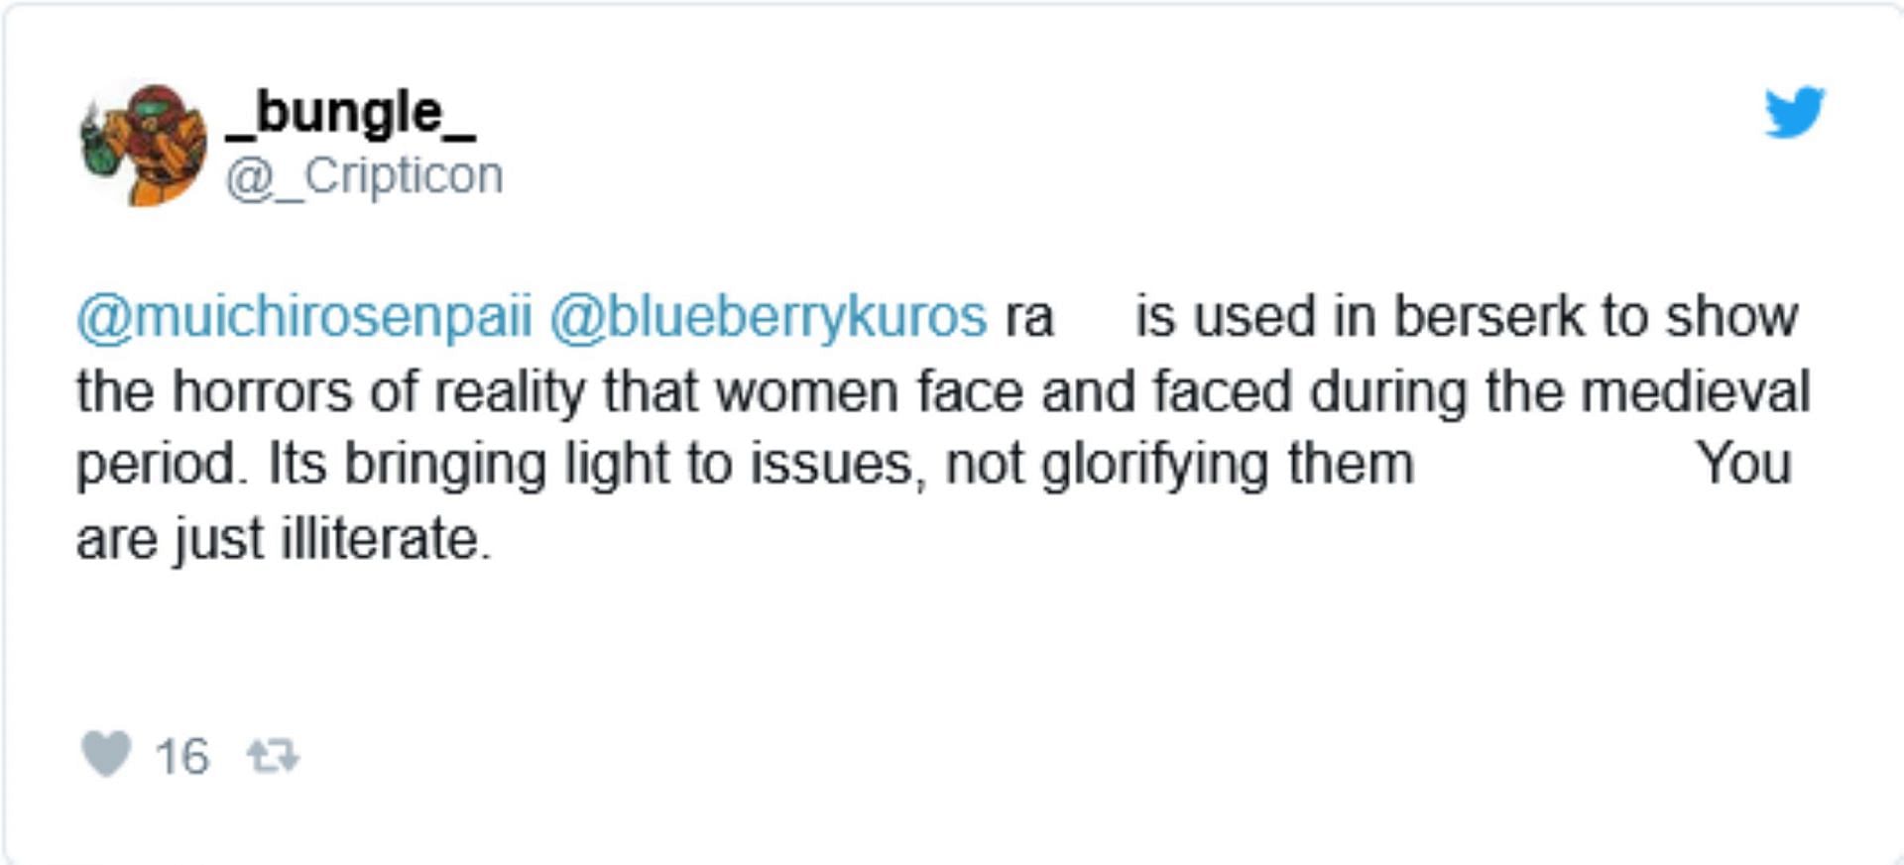Click the word 'during' in the tweet
The image size is (1904, 865).
[x=1388, y=391]
